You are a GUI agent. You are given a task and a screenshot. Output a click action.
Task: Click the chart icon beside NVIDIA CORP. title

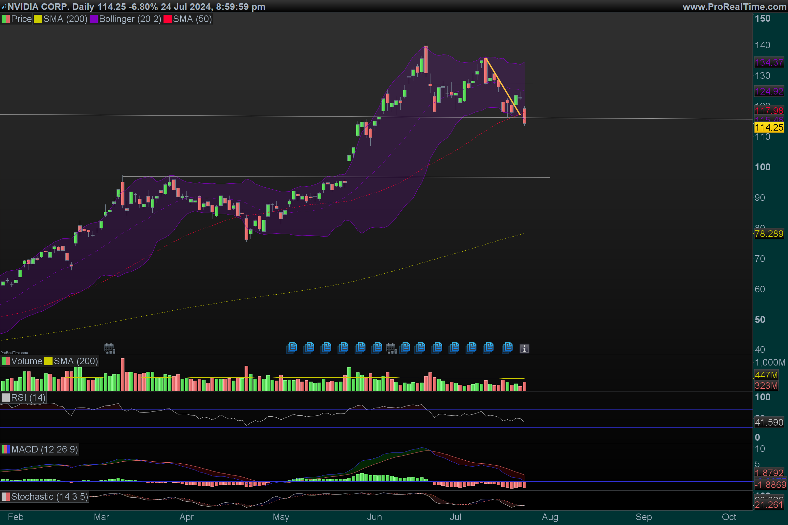[4, 7]
